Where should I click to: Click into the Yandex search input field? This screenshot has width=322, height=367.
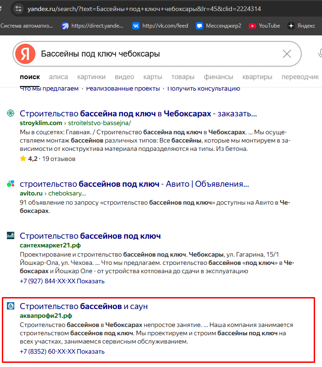click(x=157, y=54)
